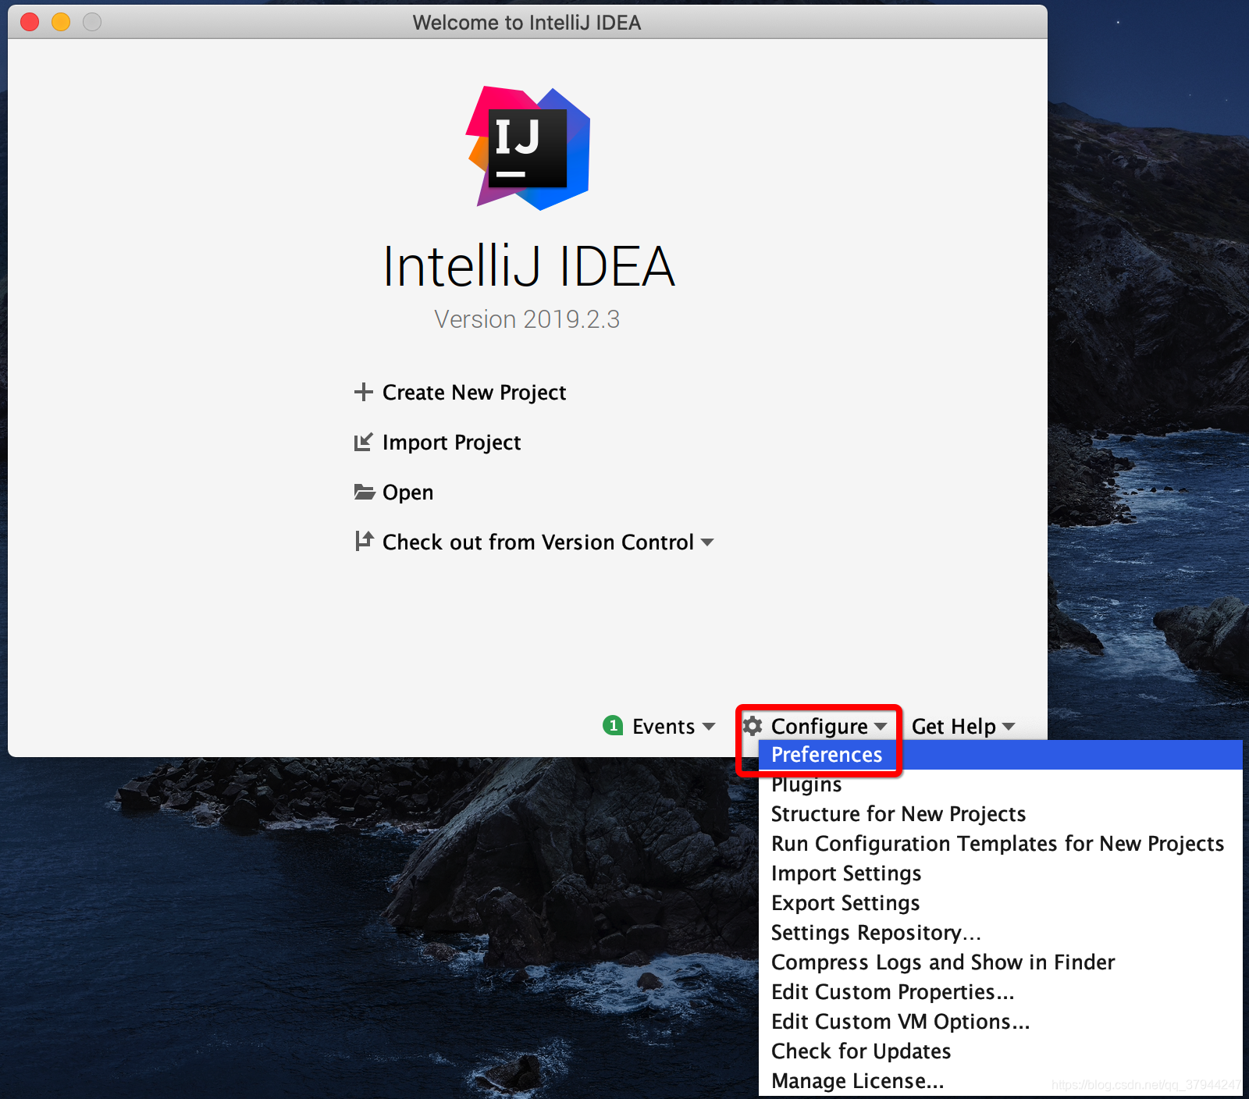Image resolution: width=1249 pixels, height=1099 pixels.
Task: Select Edit Custom Properties…
Action: click(1000, 992)
